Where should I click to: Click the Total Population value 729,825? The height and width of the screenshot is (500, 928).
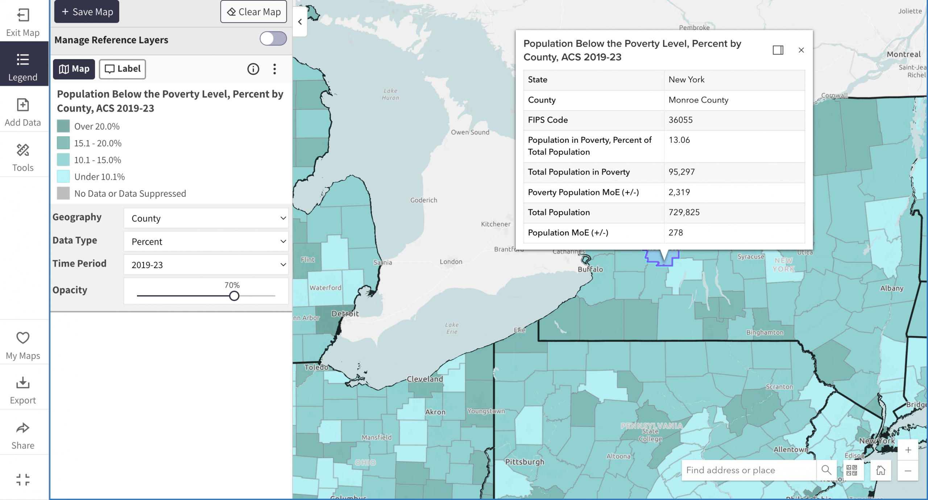(x=684, y=212)
